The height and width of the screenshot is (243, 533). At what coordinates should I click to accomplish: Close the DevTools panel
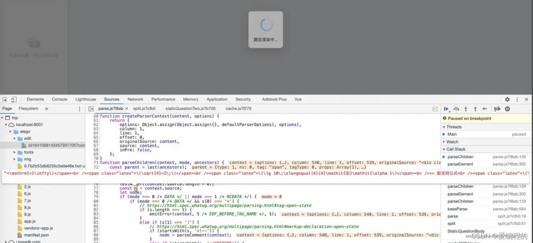pyautogui.click(x=526, y=99)
